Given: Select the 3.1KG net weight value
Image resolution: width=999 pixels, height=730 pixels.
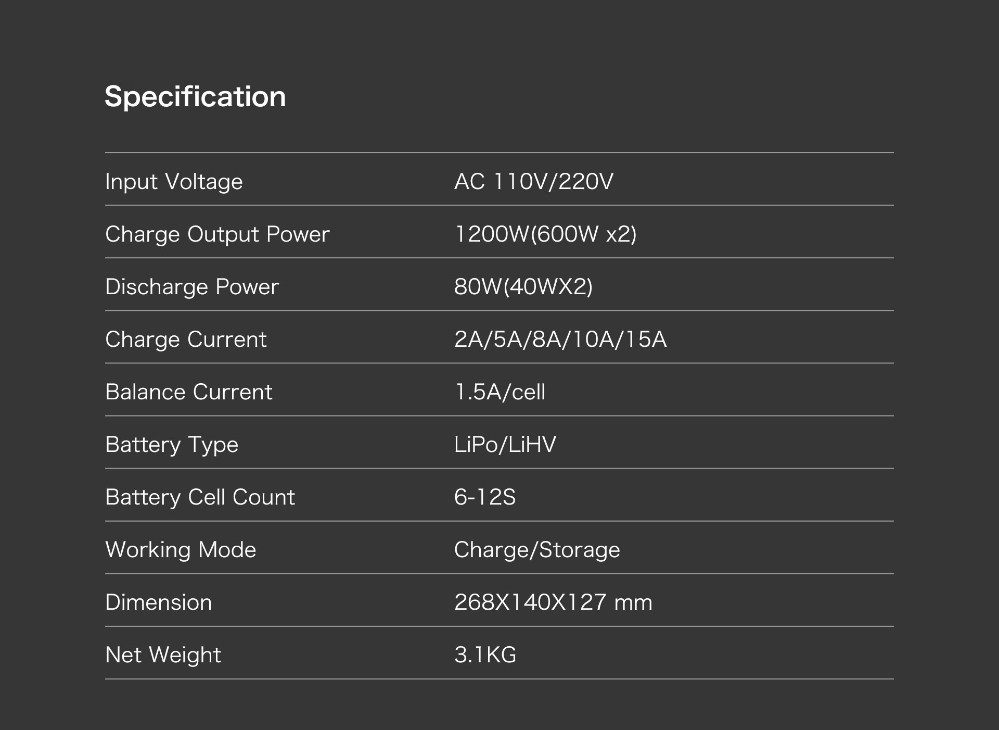Looking at the screenshot, I should (485, 655).
